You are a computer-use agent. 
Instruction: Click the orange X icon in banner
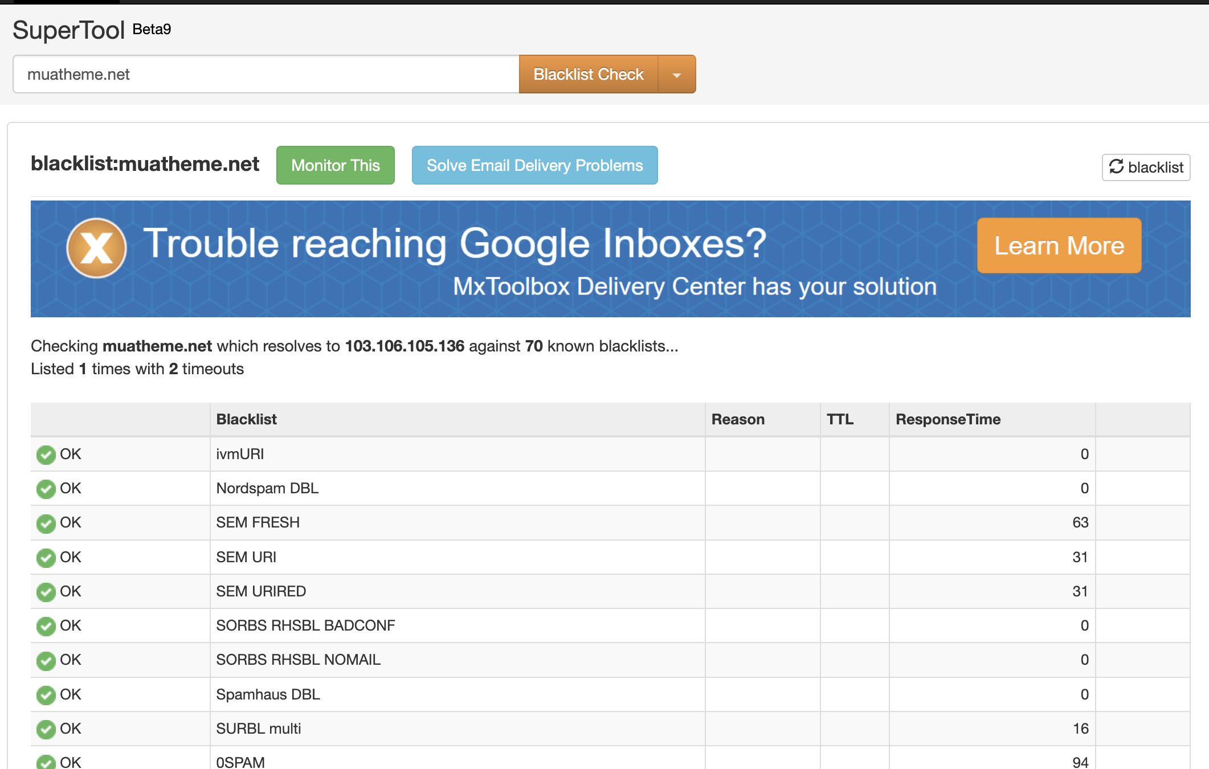click(x=96, y=248)
